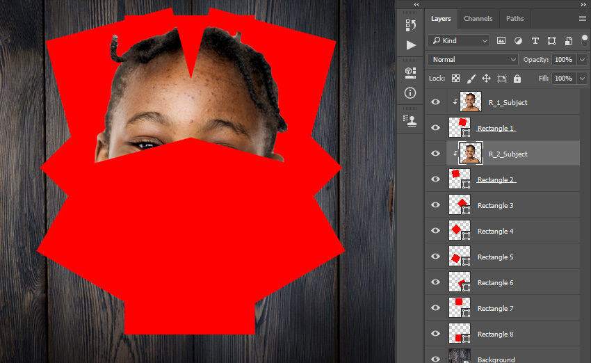Filter layers by pixel layers icon
The height and width of the screenshot is (363, 591).
[x=501, y=41]
